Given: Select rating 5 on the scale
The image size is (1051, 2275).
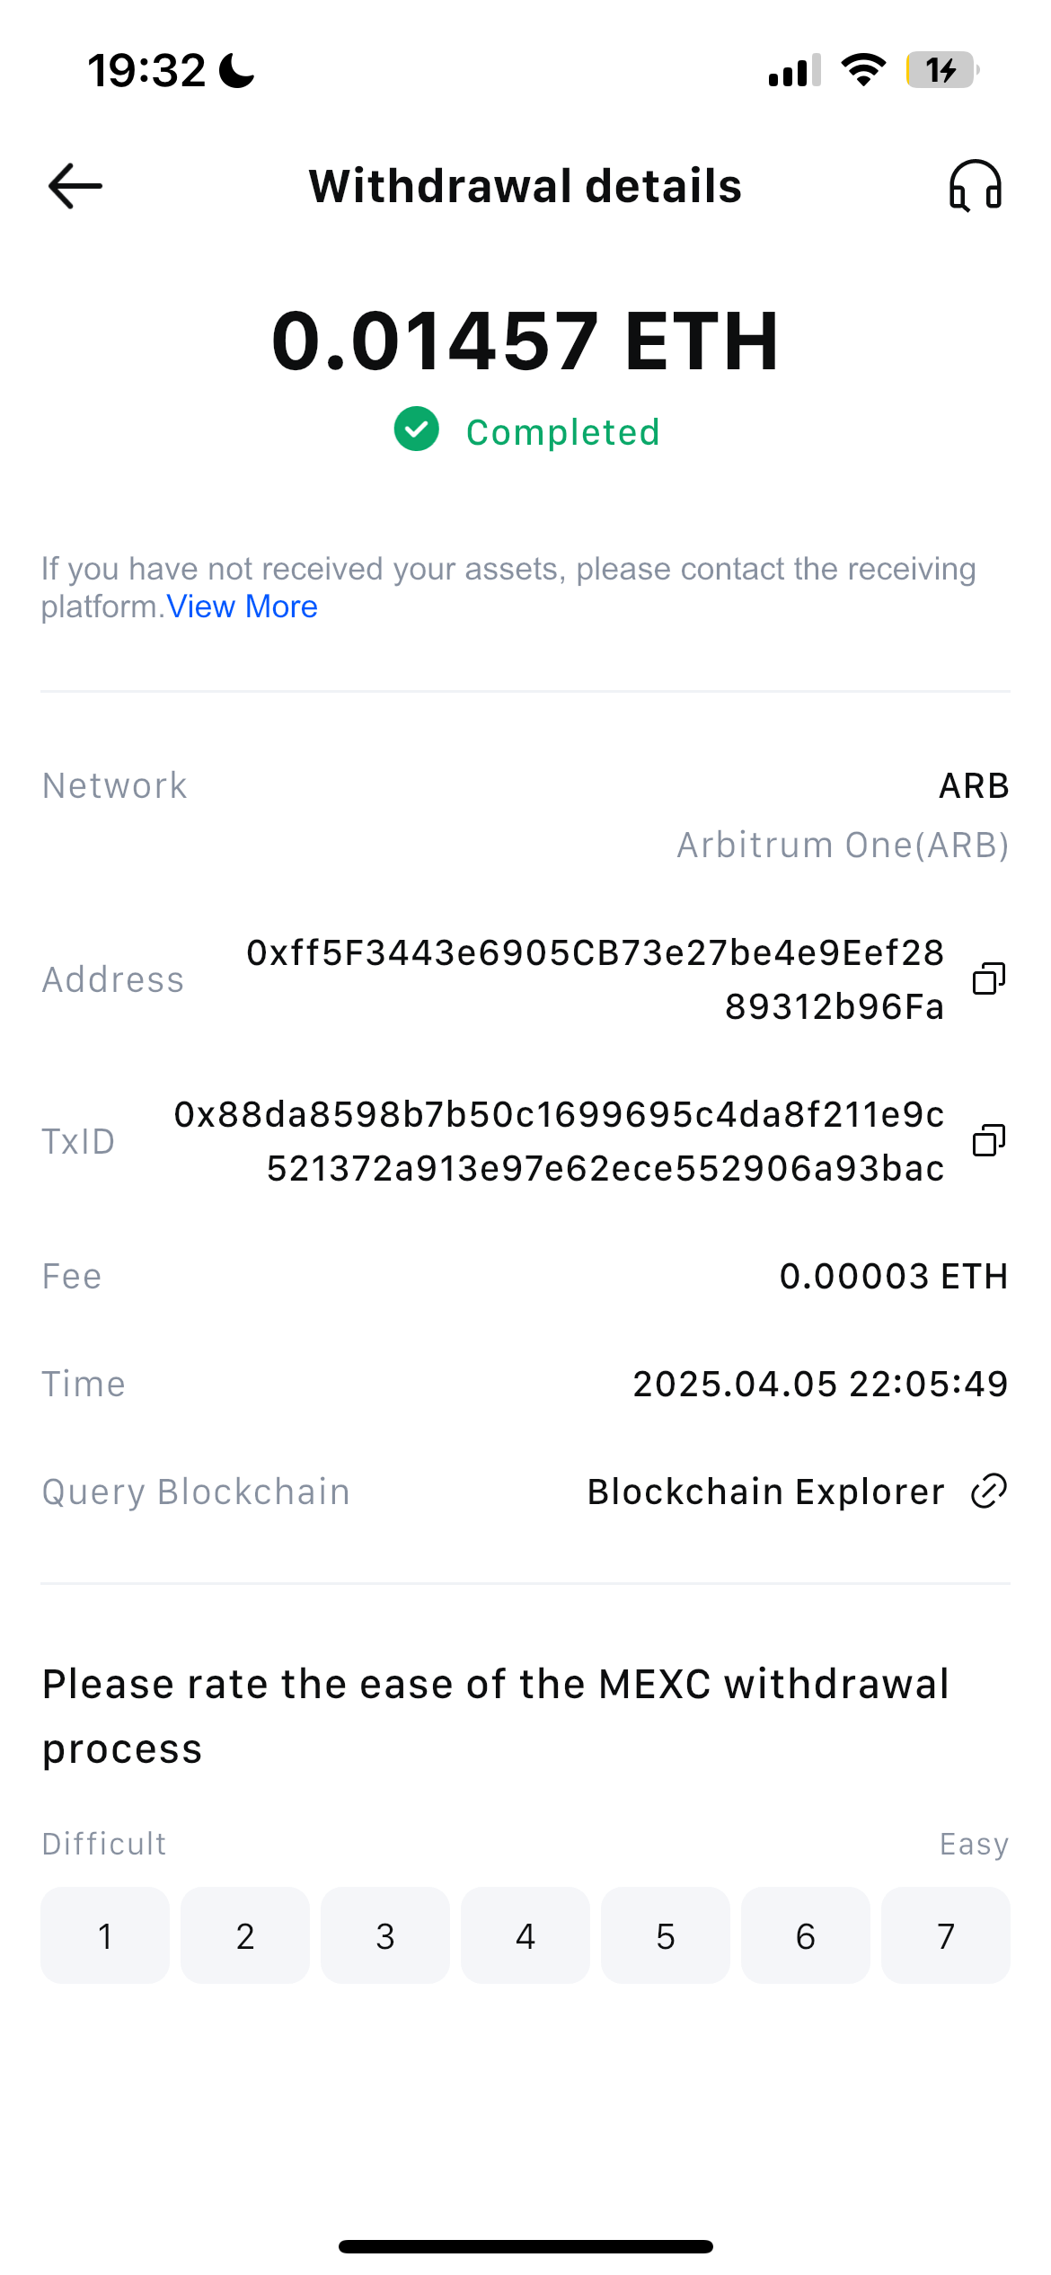Looking at the screenshot, I should [666, 1935].
